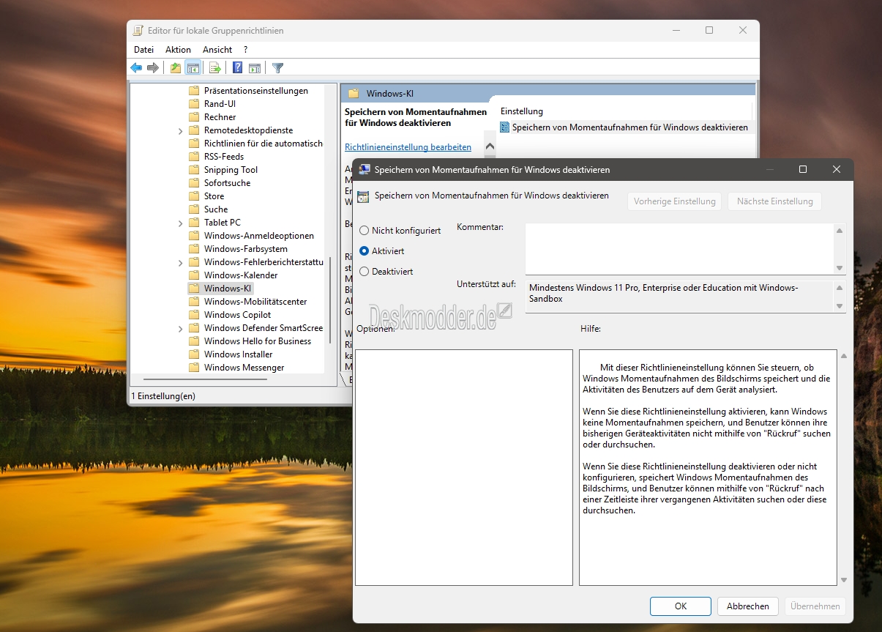The height and width of the screenshot is (632, 882).
Task: Click the folder icon next to Windows Copilot
Action: coord(194,315)
